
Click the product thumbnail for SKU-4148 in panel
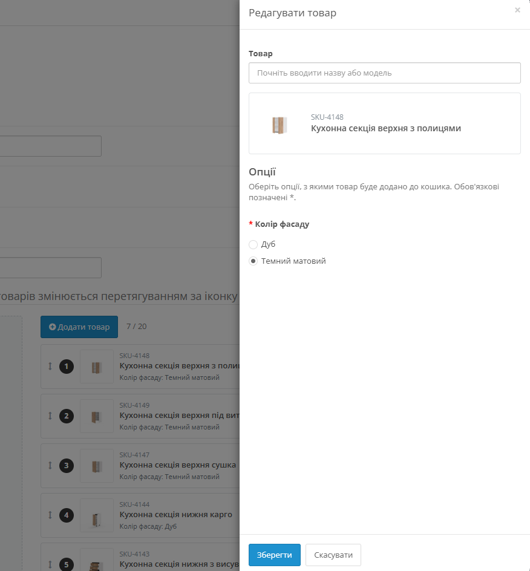(x=280, y=125)
